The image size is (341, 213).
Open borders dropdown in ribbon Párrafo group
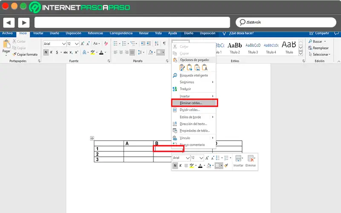point(163,52)
